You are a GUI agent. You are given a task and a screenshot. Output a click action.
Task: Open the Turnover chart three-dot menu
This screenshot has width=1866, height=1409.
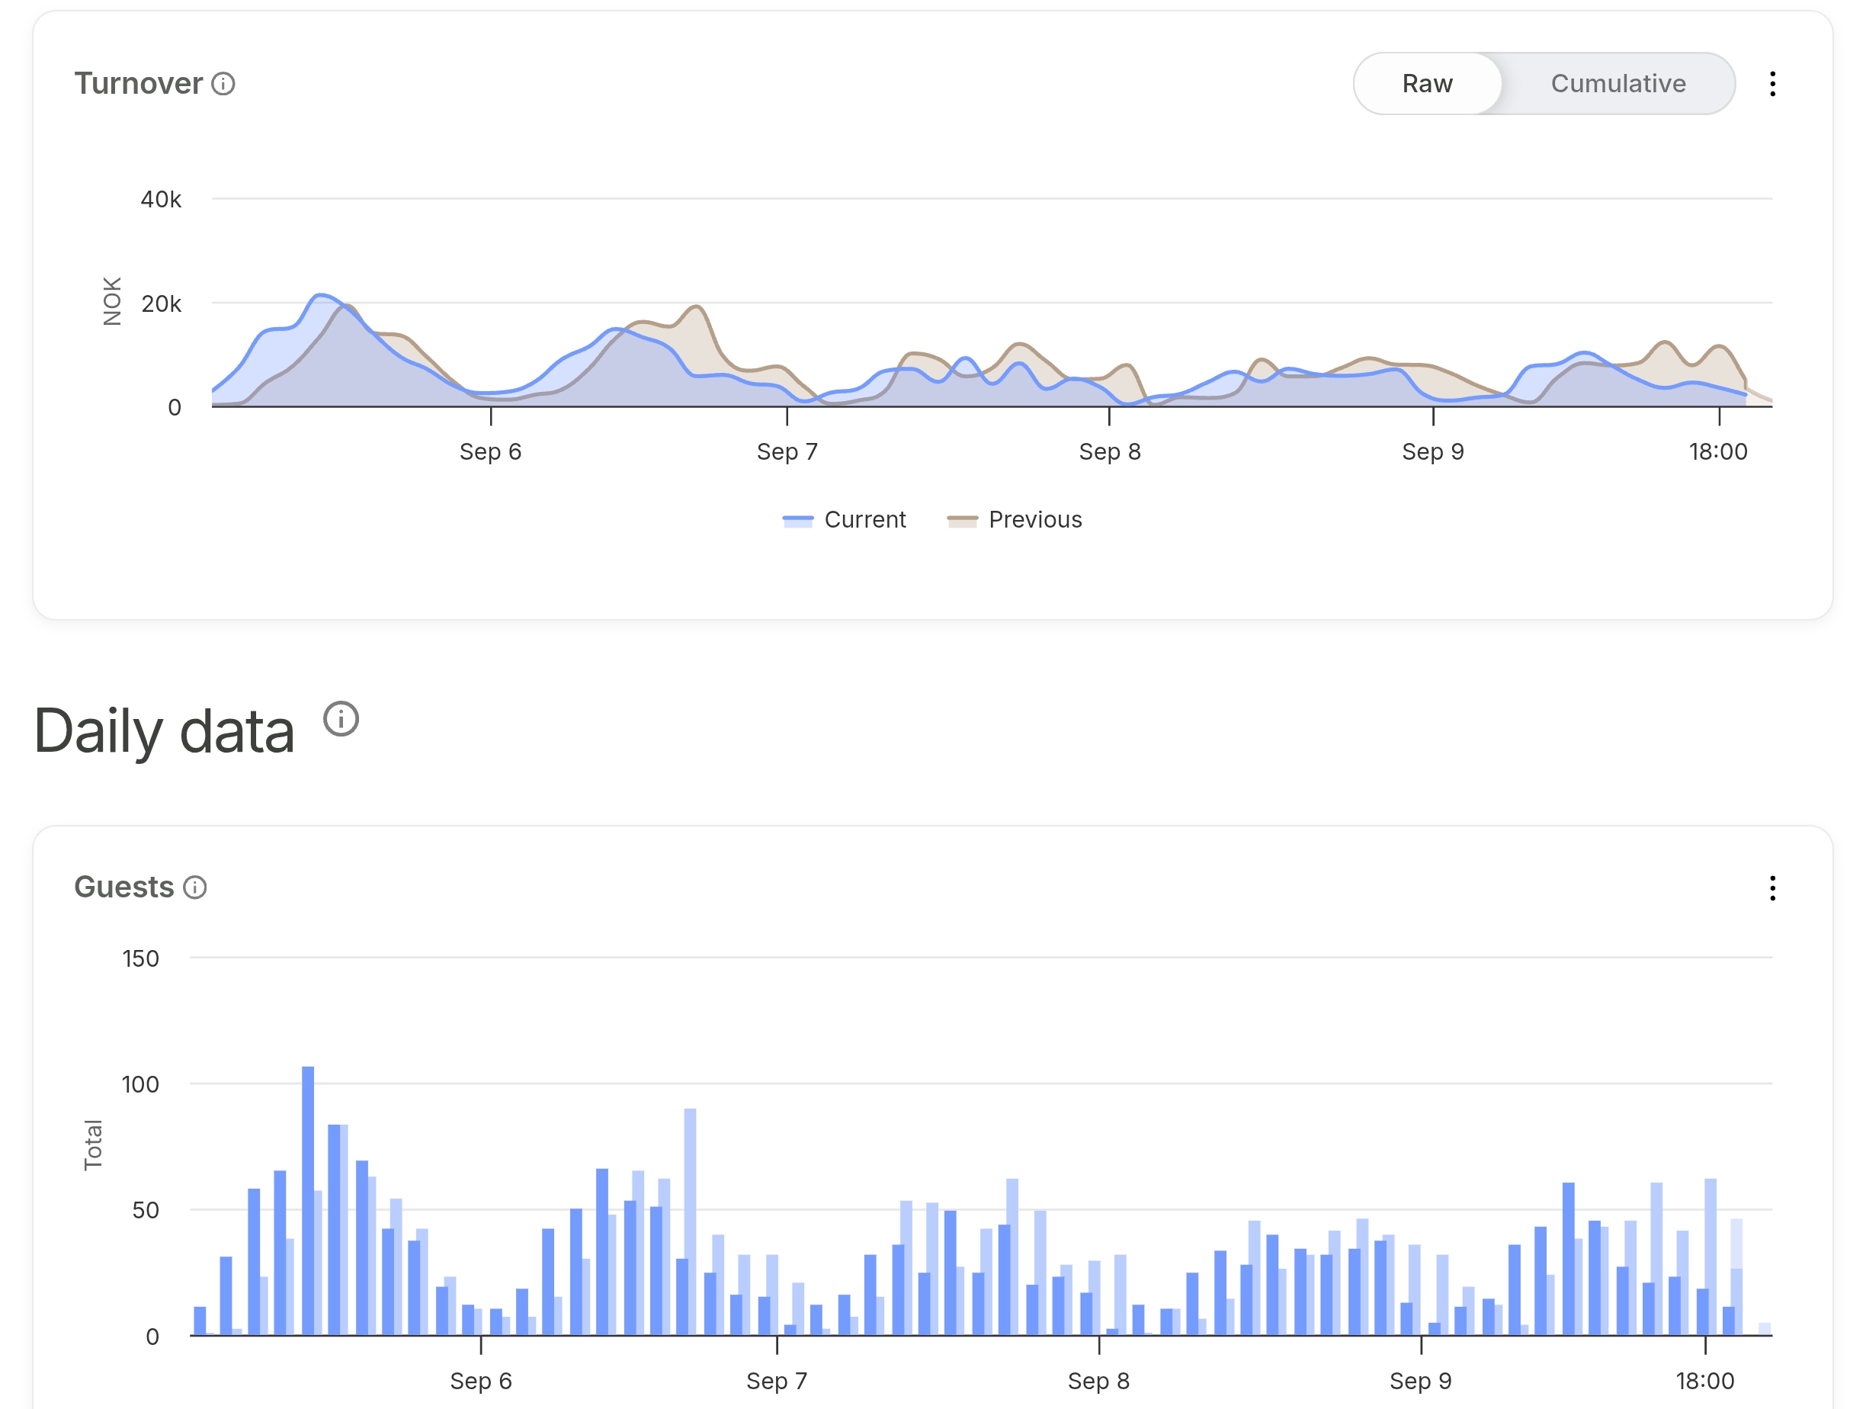click(x=1772, y=84)
